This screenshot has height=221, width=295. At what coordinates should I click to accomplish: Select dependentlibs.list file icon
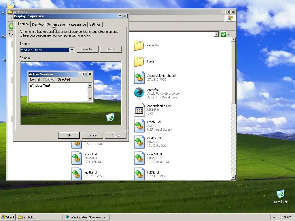[139, 110]
